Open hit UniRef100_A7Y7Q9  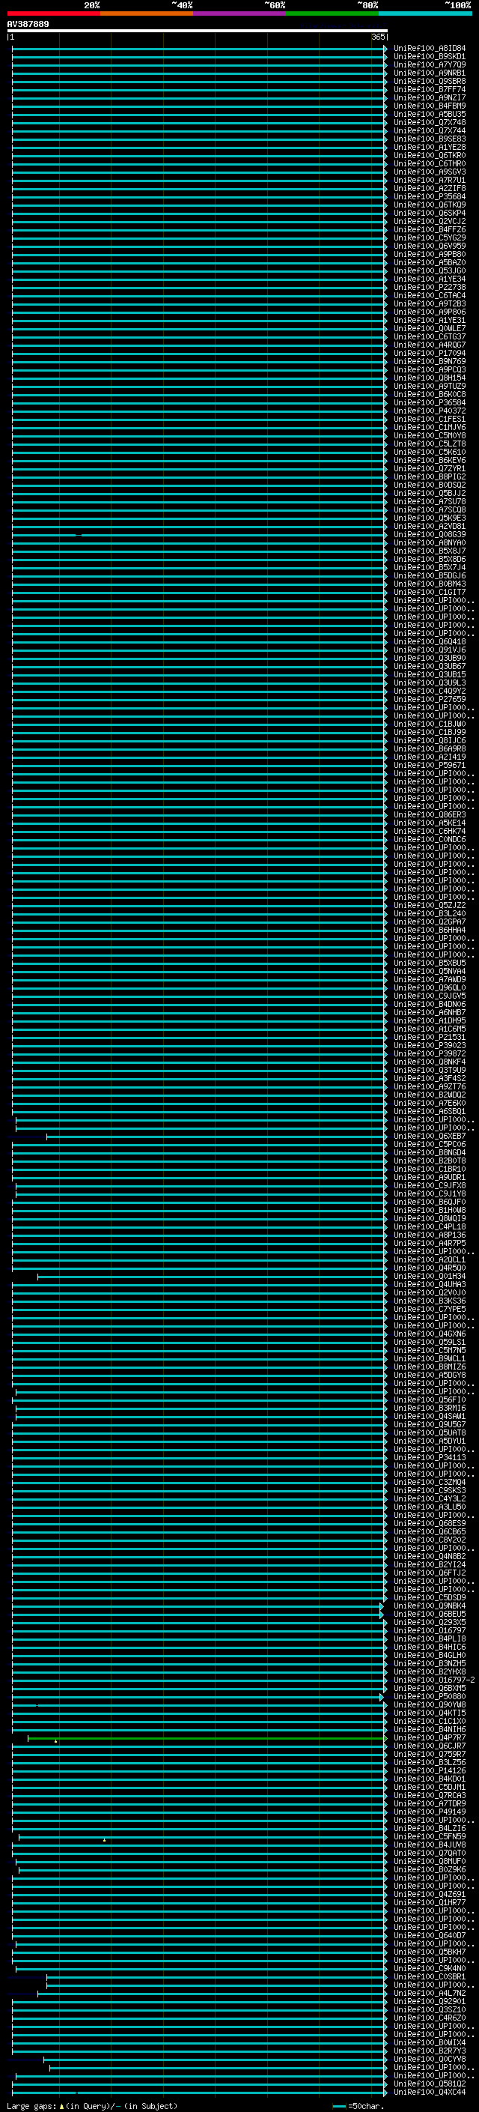429,64
